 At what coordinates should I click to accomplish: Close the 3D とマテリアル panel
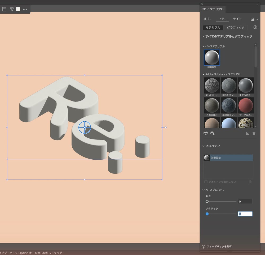[202, 5]
